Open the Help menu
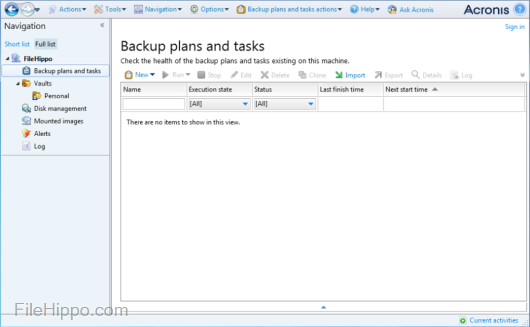The width and height of the screenshot is (530, 327). click(364, 9)
